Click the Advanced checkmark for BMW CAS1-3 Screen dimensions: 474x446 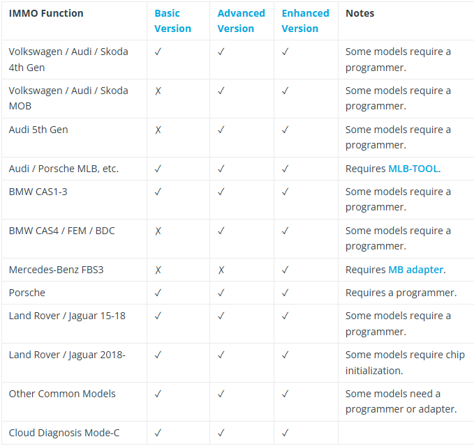[x=221, y=192]
